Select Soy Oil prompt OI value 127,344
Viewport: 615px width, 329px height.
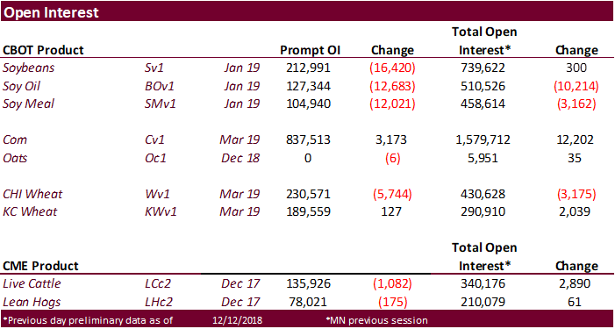click(308, 86)
